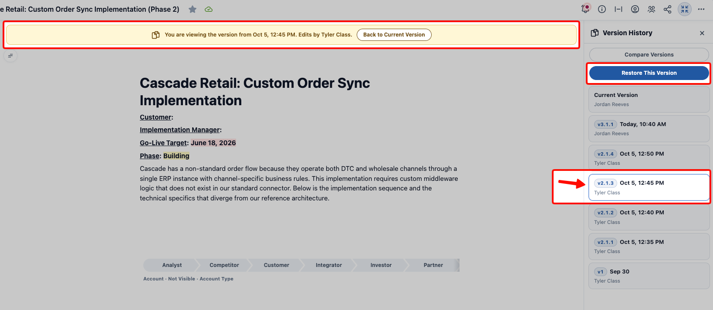
Task: Open the notifications bell
Action: coord(585,9)
